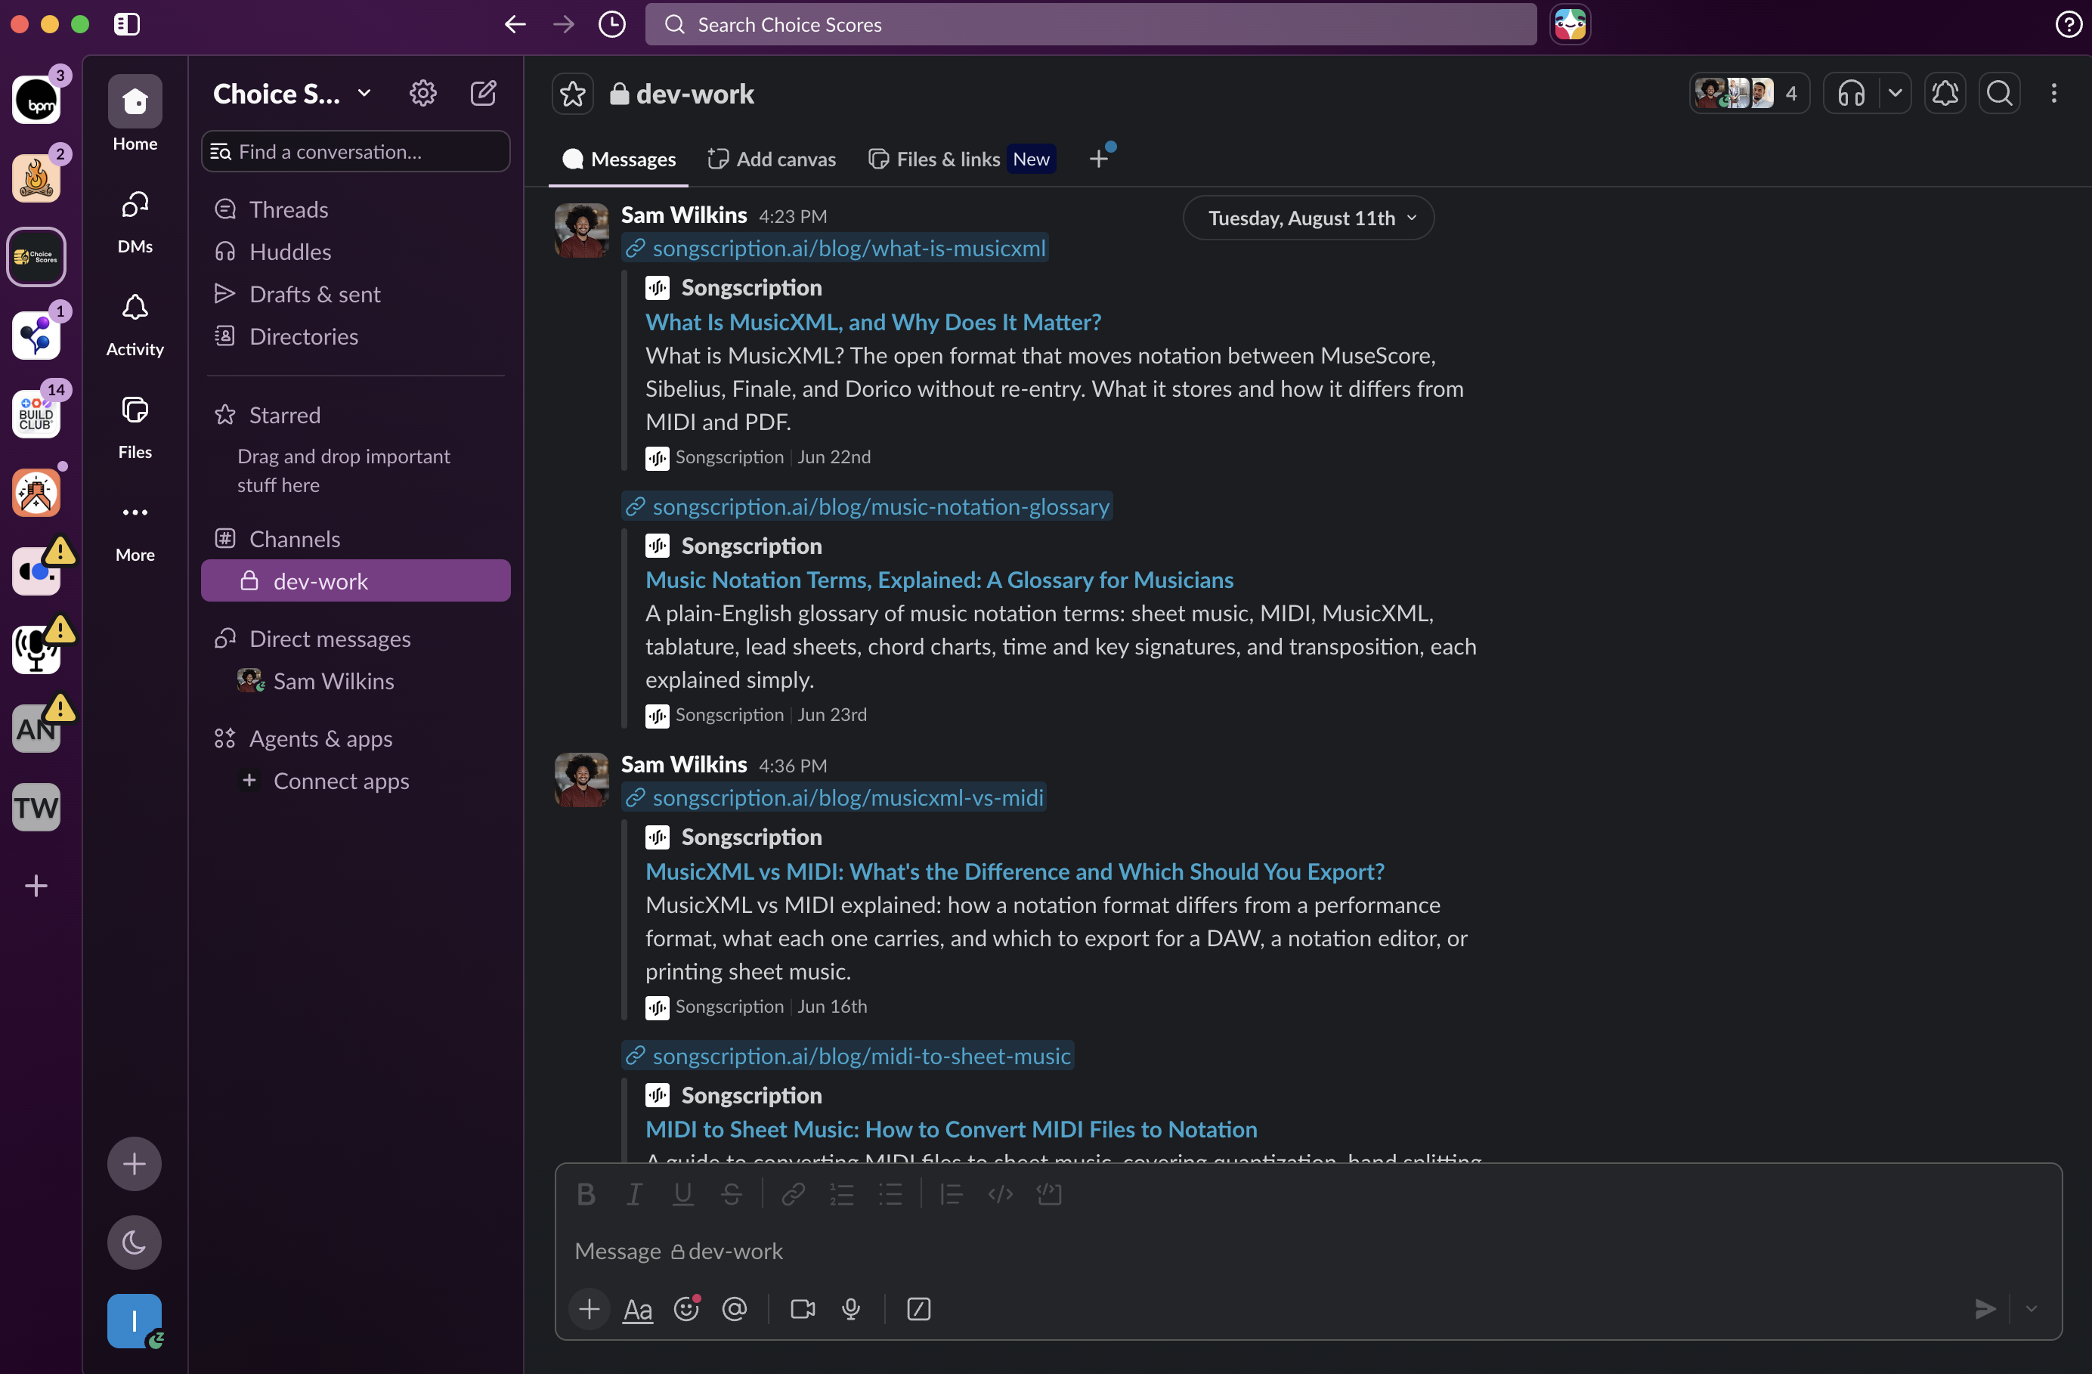Open Huddles in the sidebar
Screen dimensions: 2092x1374
(x=355, y=252)
